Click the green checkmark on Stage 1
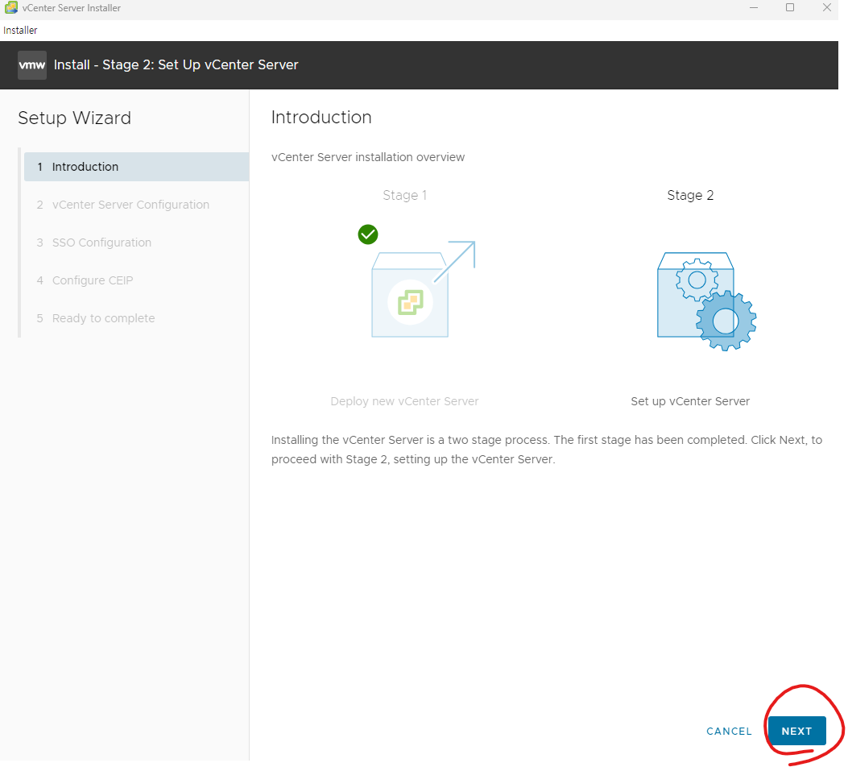848x767 pixels. pyautogui.click(x=368, y=234)
